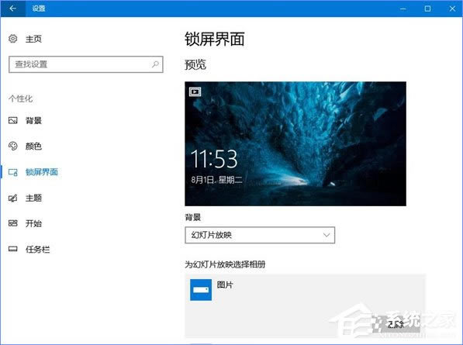The width and height of the screenshot is (463, 345).
Task: Click the 个性化 section heading
Action: [x=21, y=98]
